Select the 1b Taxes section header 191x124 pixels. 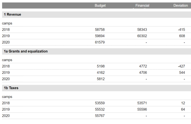(x=11, y=88)
